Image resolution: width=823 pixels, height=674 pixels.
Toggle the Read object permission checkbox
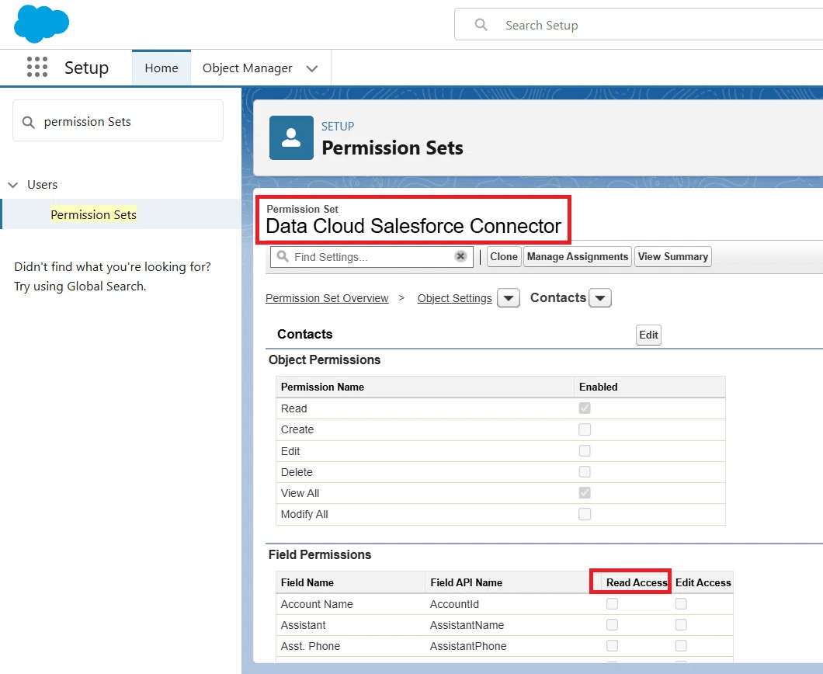tap(585, 408)
